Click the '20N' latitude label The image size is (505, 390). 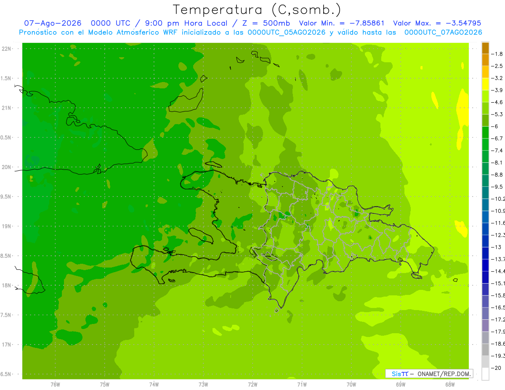pyautogui.click(x=6, y=167)
